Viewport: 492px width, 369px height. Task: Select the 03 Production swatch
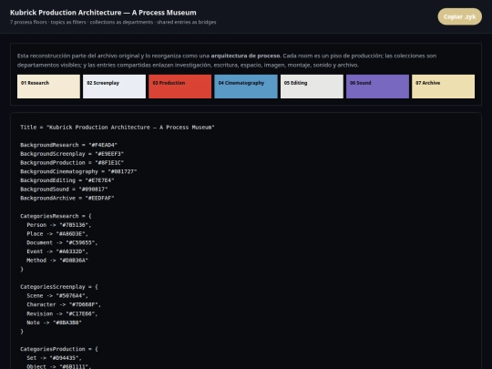180,87
